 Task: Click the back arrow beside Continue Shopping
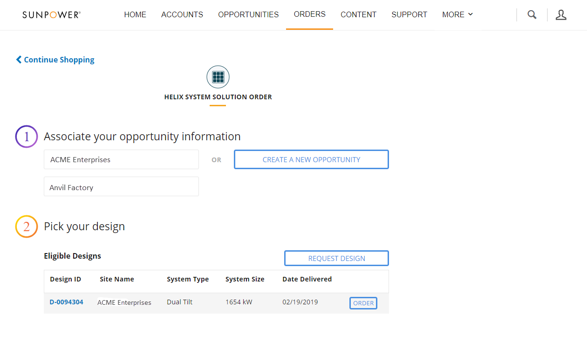point(19,59)
